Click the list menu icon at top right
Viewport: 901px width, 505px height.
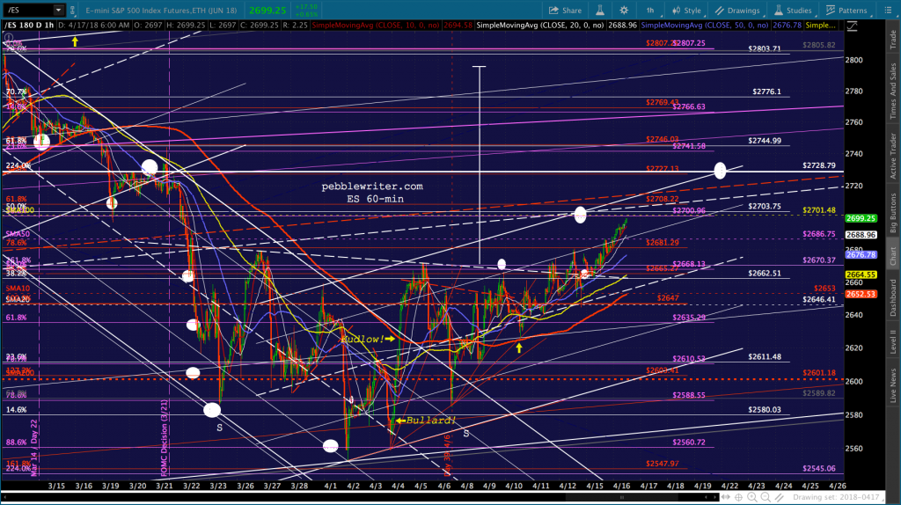point(888,11)
